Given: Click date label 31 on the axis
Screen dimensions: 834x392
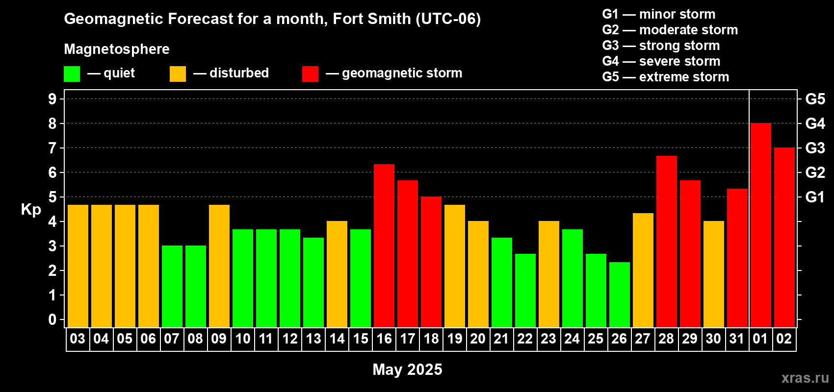Looking at the screenshot, I should click(x=737, y=339).
